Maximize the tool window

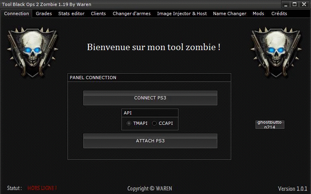pos(294,4)
